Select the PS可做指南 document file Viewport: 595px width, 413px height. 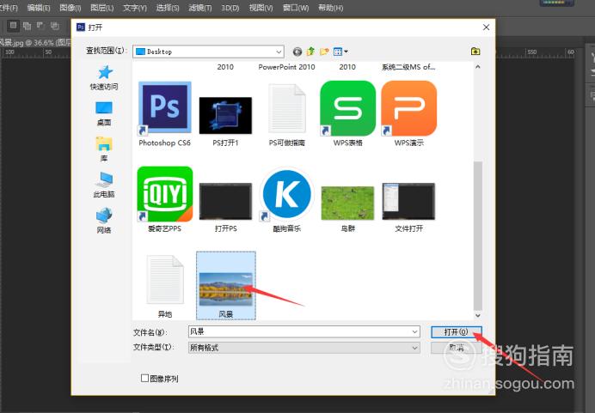[286, 107]
